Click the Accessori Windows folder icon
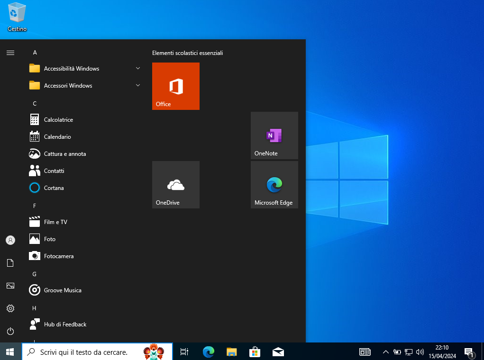This screenshot has height=360, width=484. (x=35, y=85)
